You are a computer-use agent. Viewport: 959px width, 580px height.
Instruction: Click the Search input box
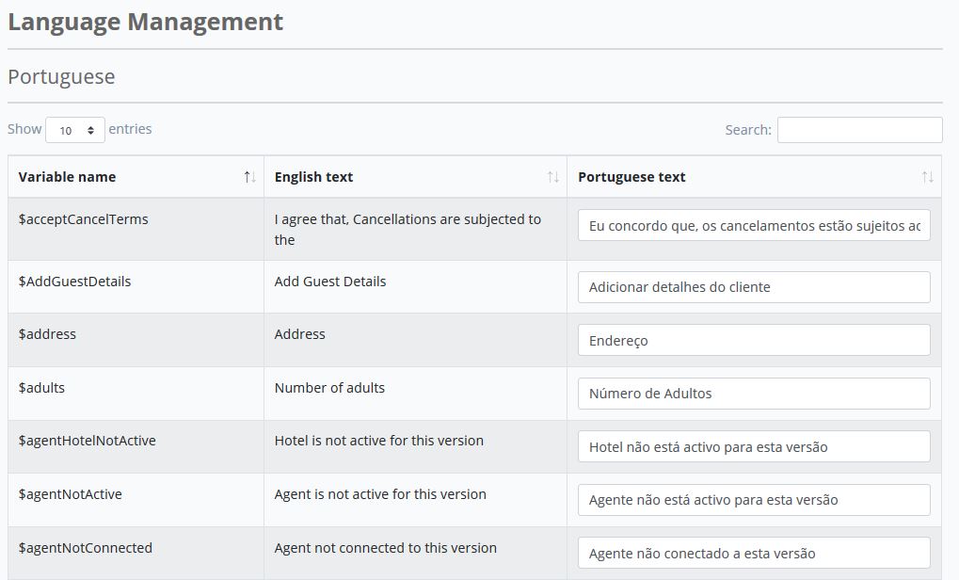[858, 129]
